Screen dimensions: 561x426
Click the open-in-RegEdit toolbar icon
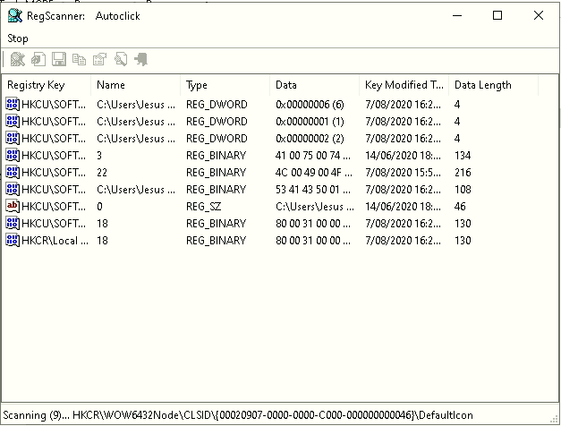38,59
